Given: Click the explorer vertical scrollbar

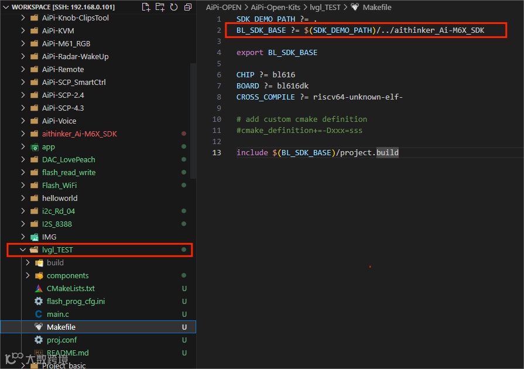Looking at the screenshot, I should (x=193, y=120).
